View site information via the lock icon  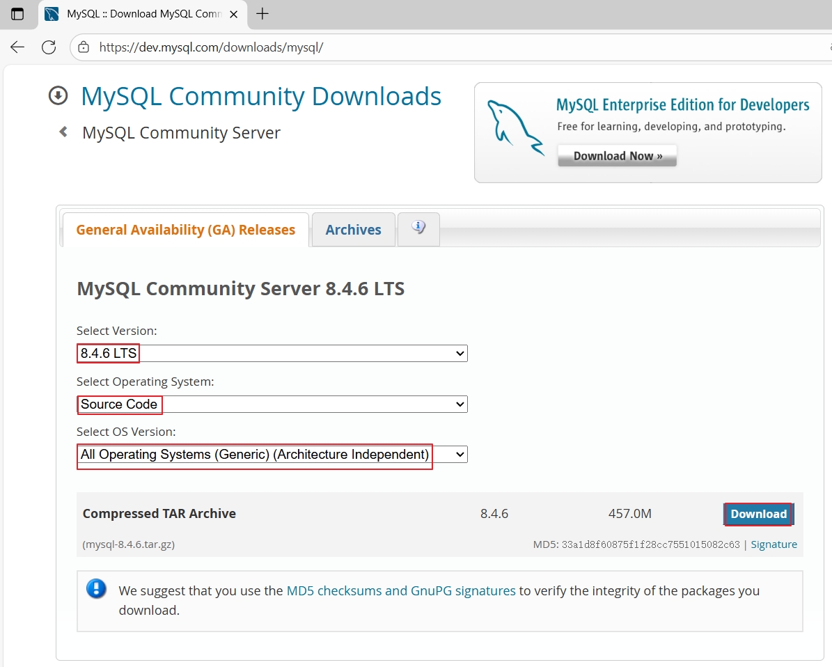point(84,47)
